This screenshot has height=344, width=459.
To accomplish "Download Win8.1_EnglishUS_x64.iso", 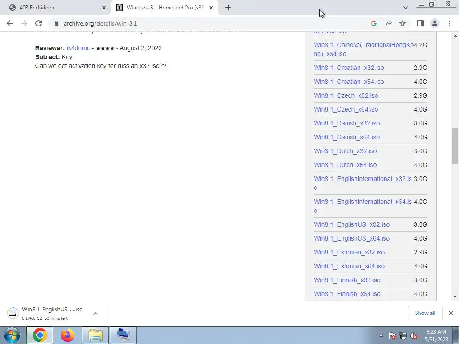I will pos(352,238).
